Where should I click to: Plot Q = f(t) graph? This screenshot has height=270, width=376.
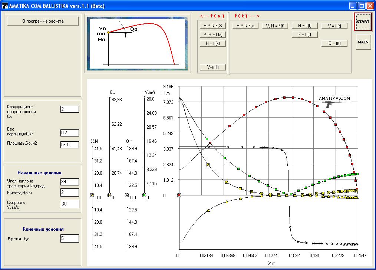(334, 43)
